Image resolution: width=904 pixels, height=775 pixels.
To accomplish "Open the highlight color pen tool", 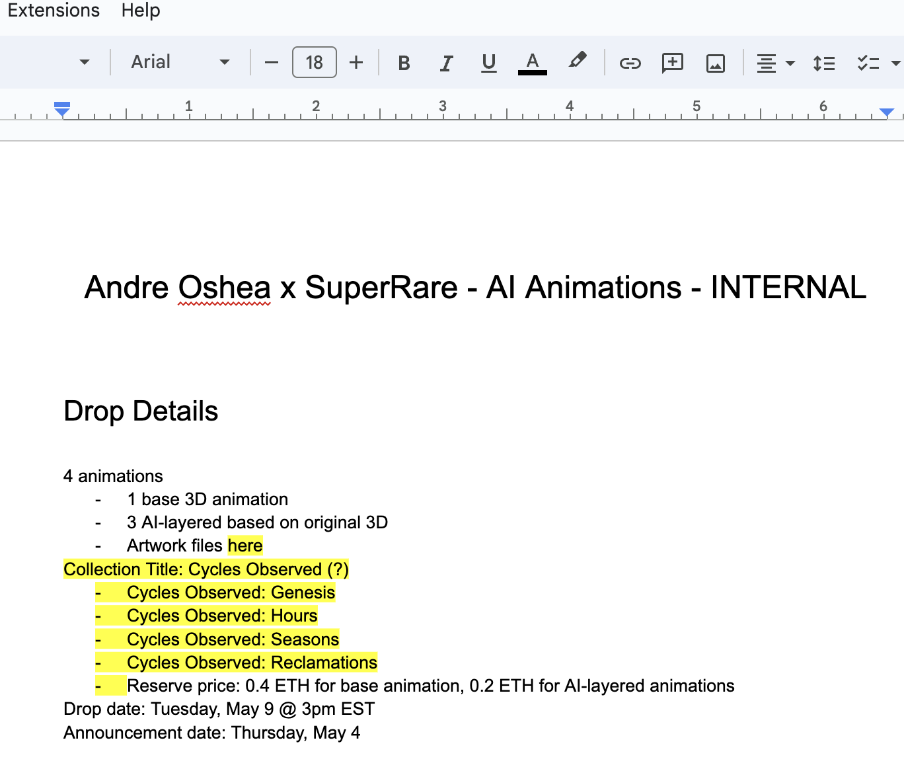I will click(x=577, y=61).
